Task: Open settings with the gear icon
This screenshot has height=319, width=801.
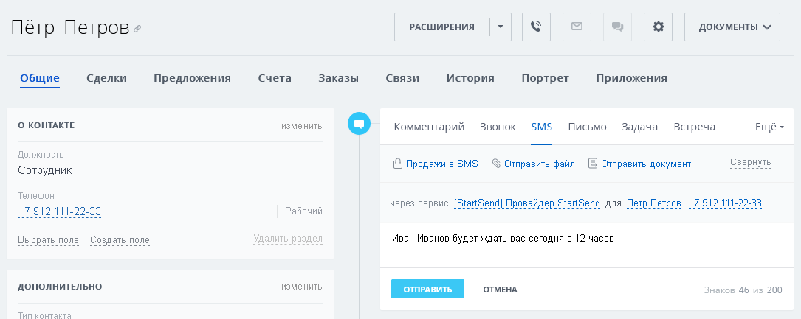Action: pos(658,27)
